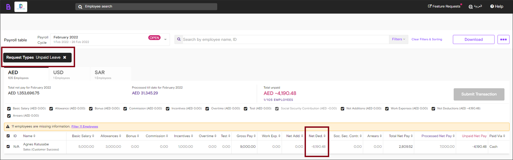
Task: Expand the Payroll Cycle February 2022 dropdown
Action: (x=110, y=39)
